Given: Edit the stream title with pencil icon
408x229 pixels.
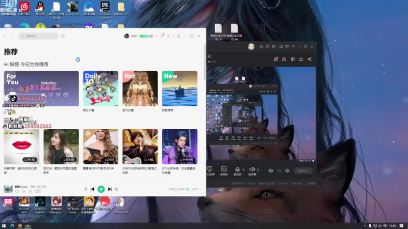Looking at the screenshot, I should (209, 56).
